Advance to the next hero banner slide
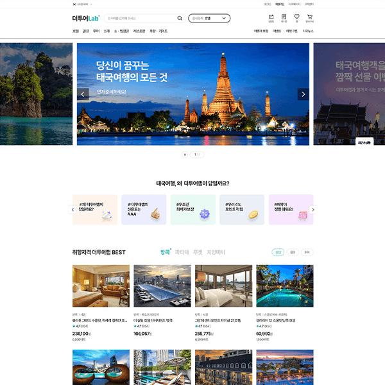Image resolution: width=385 pixels, height=385 pixels. tap(304, 94)
